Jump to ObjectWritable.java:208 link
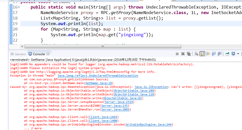The image size is (242, 130). coord(134,91)
